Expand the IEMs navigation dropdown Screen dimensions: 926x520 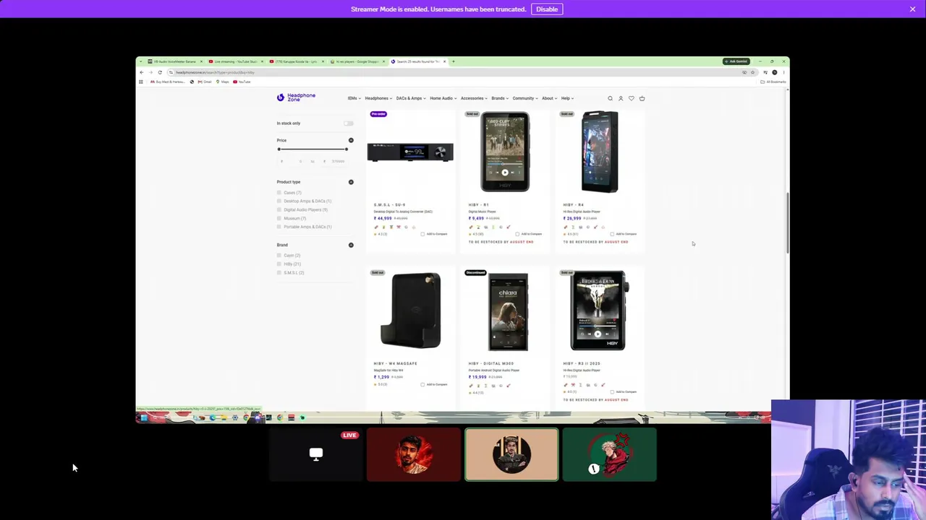pyautogui.click(x=353, y=98)
